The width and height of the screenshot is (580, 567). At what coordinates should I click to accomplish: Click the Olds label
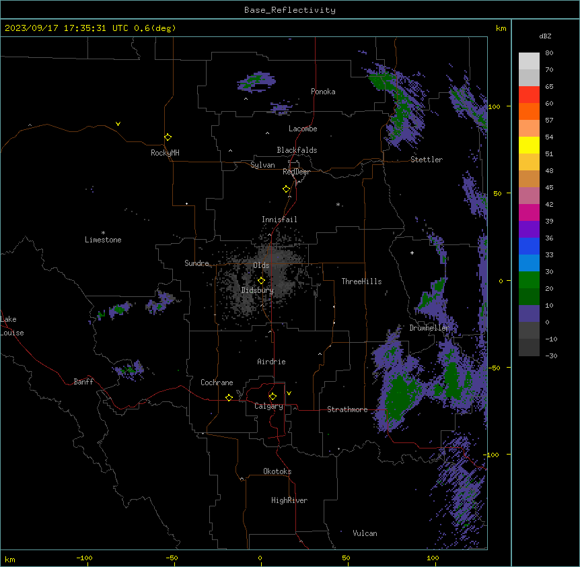pyautogui.click(x=261, y=265)
